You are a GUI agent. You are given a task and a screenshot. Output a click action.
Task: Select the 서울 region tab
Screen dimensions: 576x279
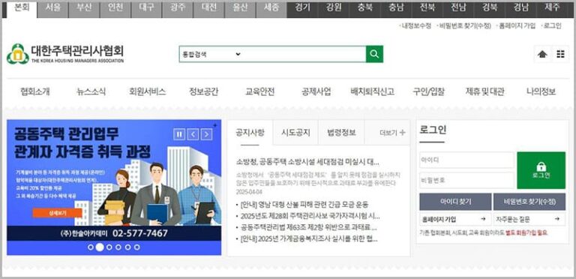coord(53,9)
